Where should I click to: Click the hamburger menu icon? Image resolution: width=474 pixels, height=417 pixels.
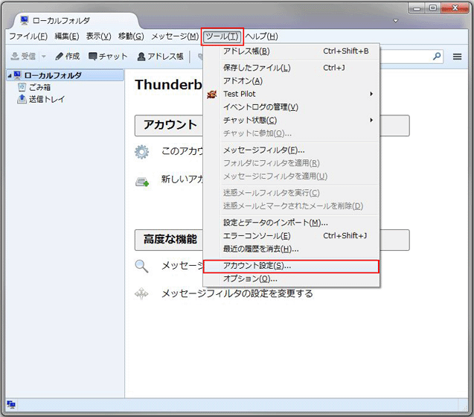[x=458, y=56]
